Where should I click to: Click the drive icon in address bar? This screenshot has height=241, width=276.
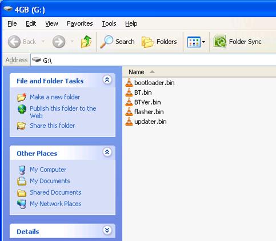pyautogui.click(x=37, y=60)
